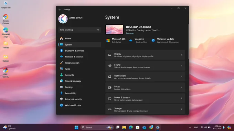The image size is (234, 131).
Task: Click the taskbar Search box
Action: click(x=97, y=127)
